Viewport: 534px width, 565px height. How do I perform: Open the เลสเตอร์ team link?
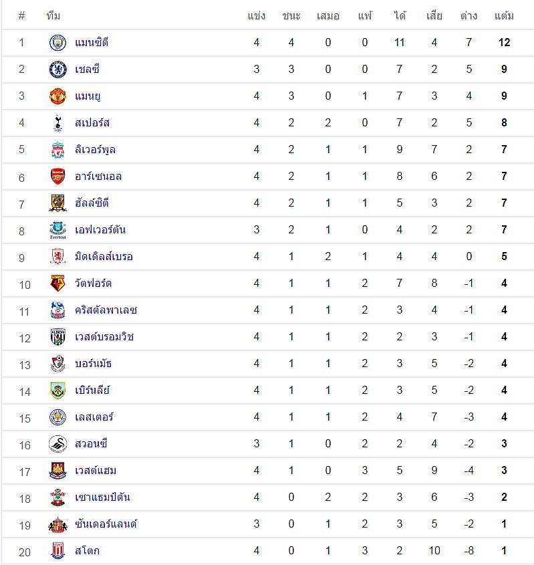tap(94, 417)
